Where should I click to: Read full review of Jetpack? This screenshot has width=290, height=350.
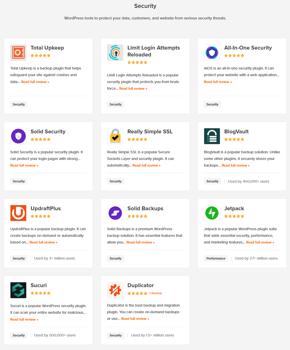pos(260,242)
